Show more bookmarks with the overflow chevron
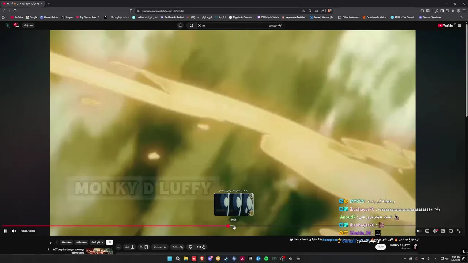Viewport: 468px width, 263px height. pos(461,17)
